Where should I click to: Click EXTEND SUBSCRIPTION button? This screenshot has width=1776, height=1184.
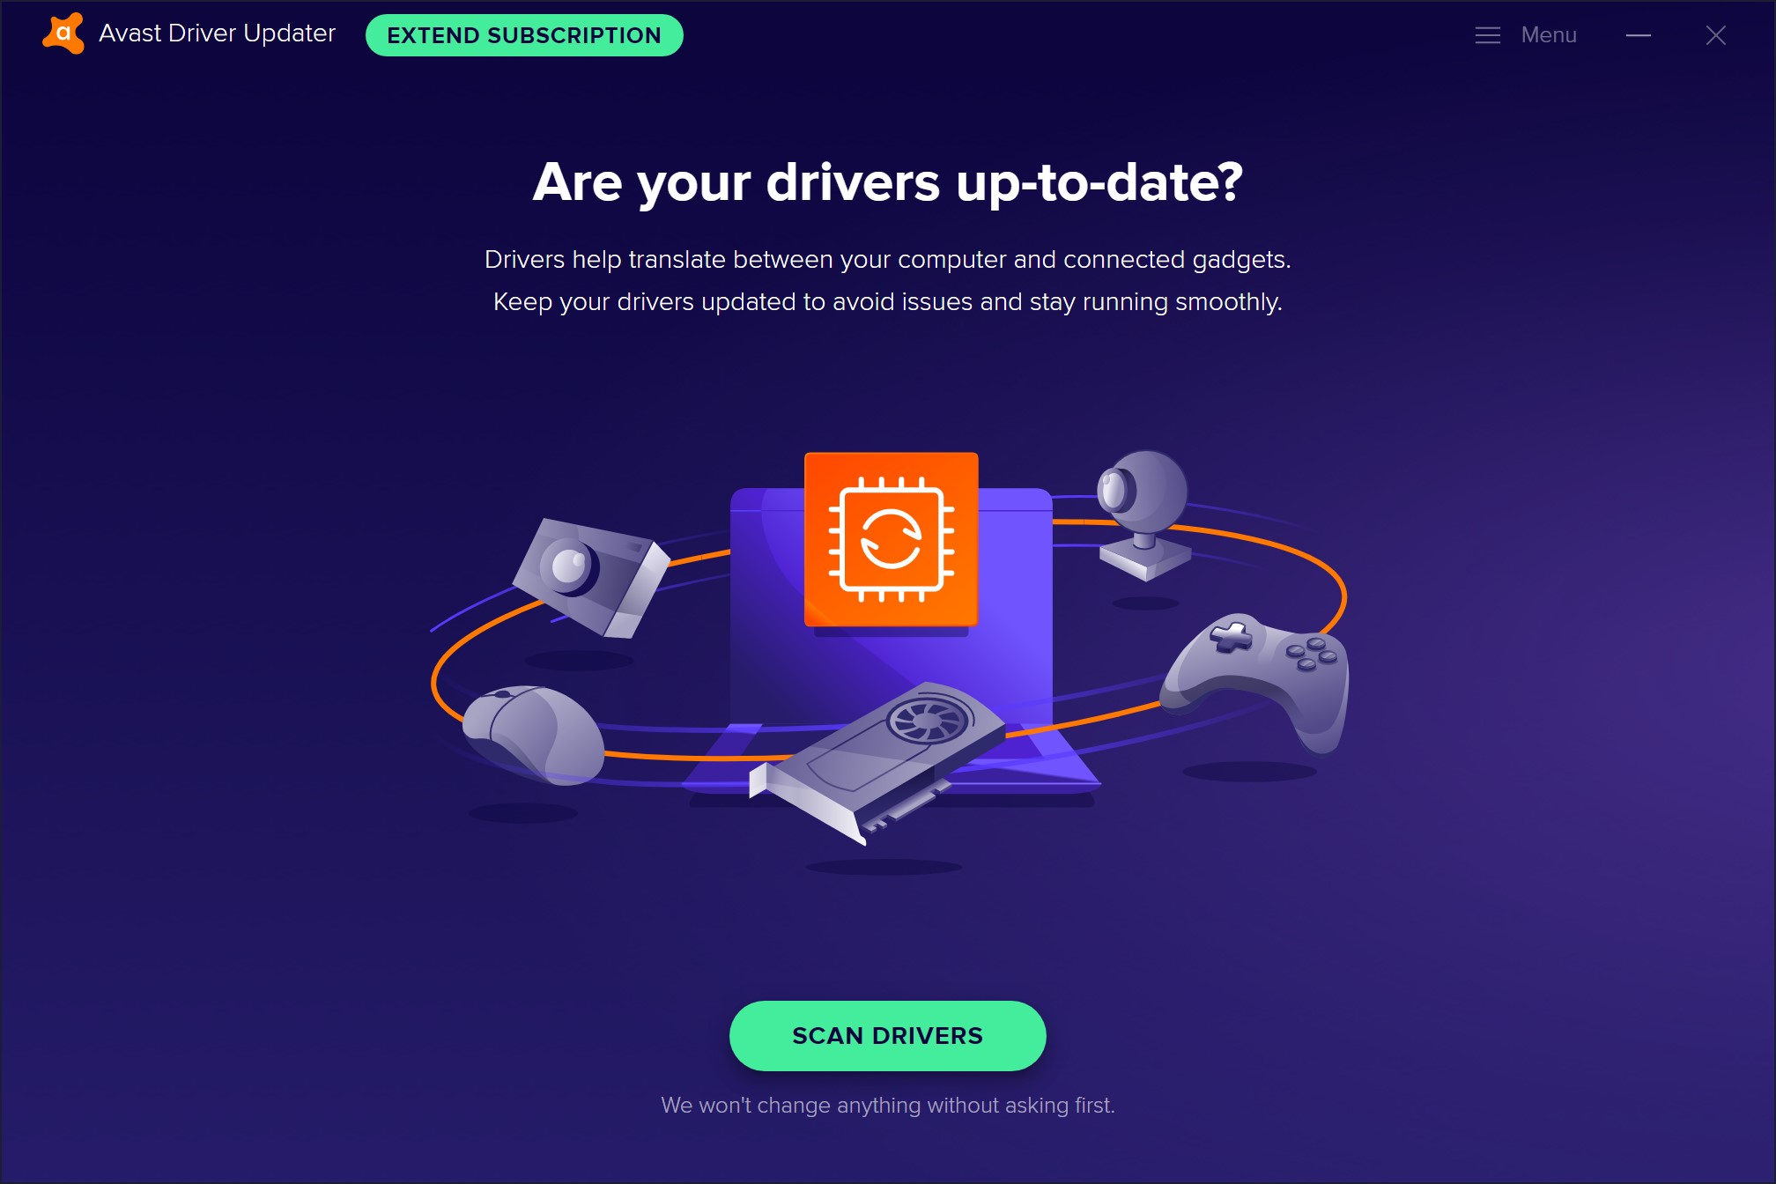tap(523, 34)
